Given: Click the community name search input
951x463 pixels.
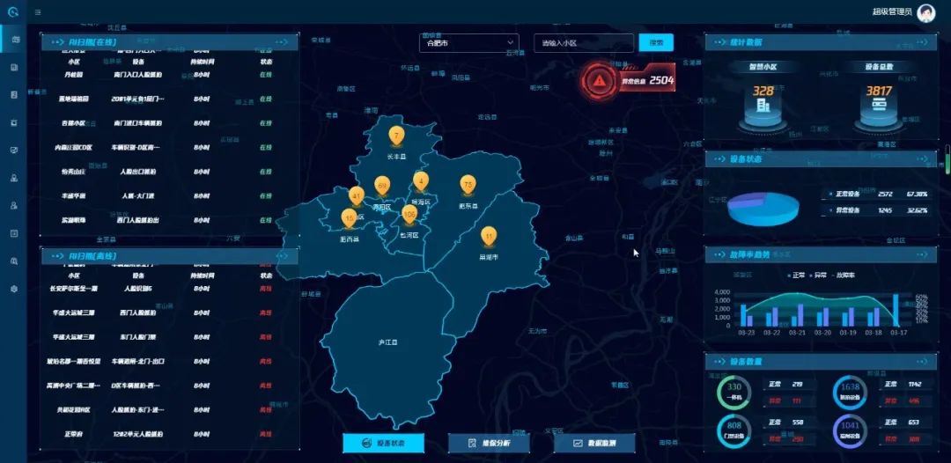Looking at the screenshot, I should tap(584, 43).
